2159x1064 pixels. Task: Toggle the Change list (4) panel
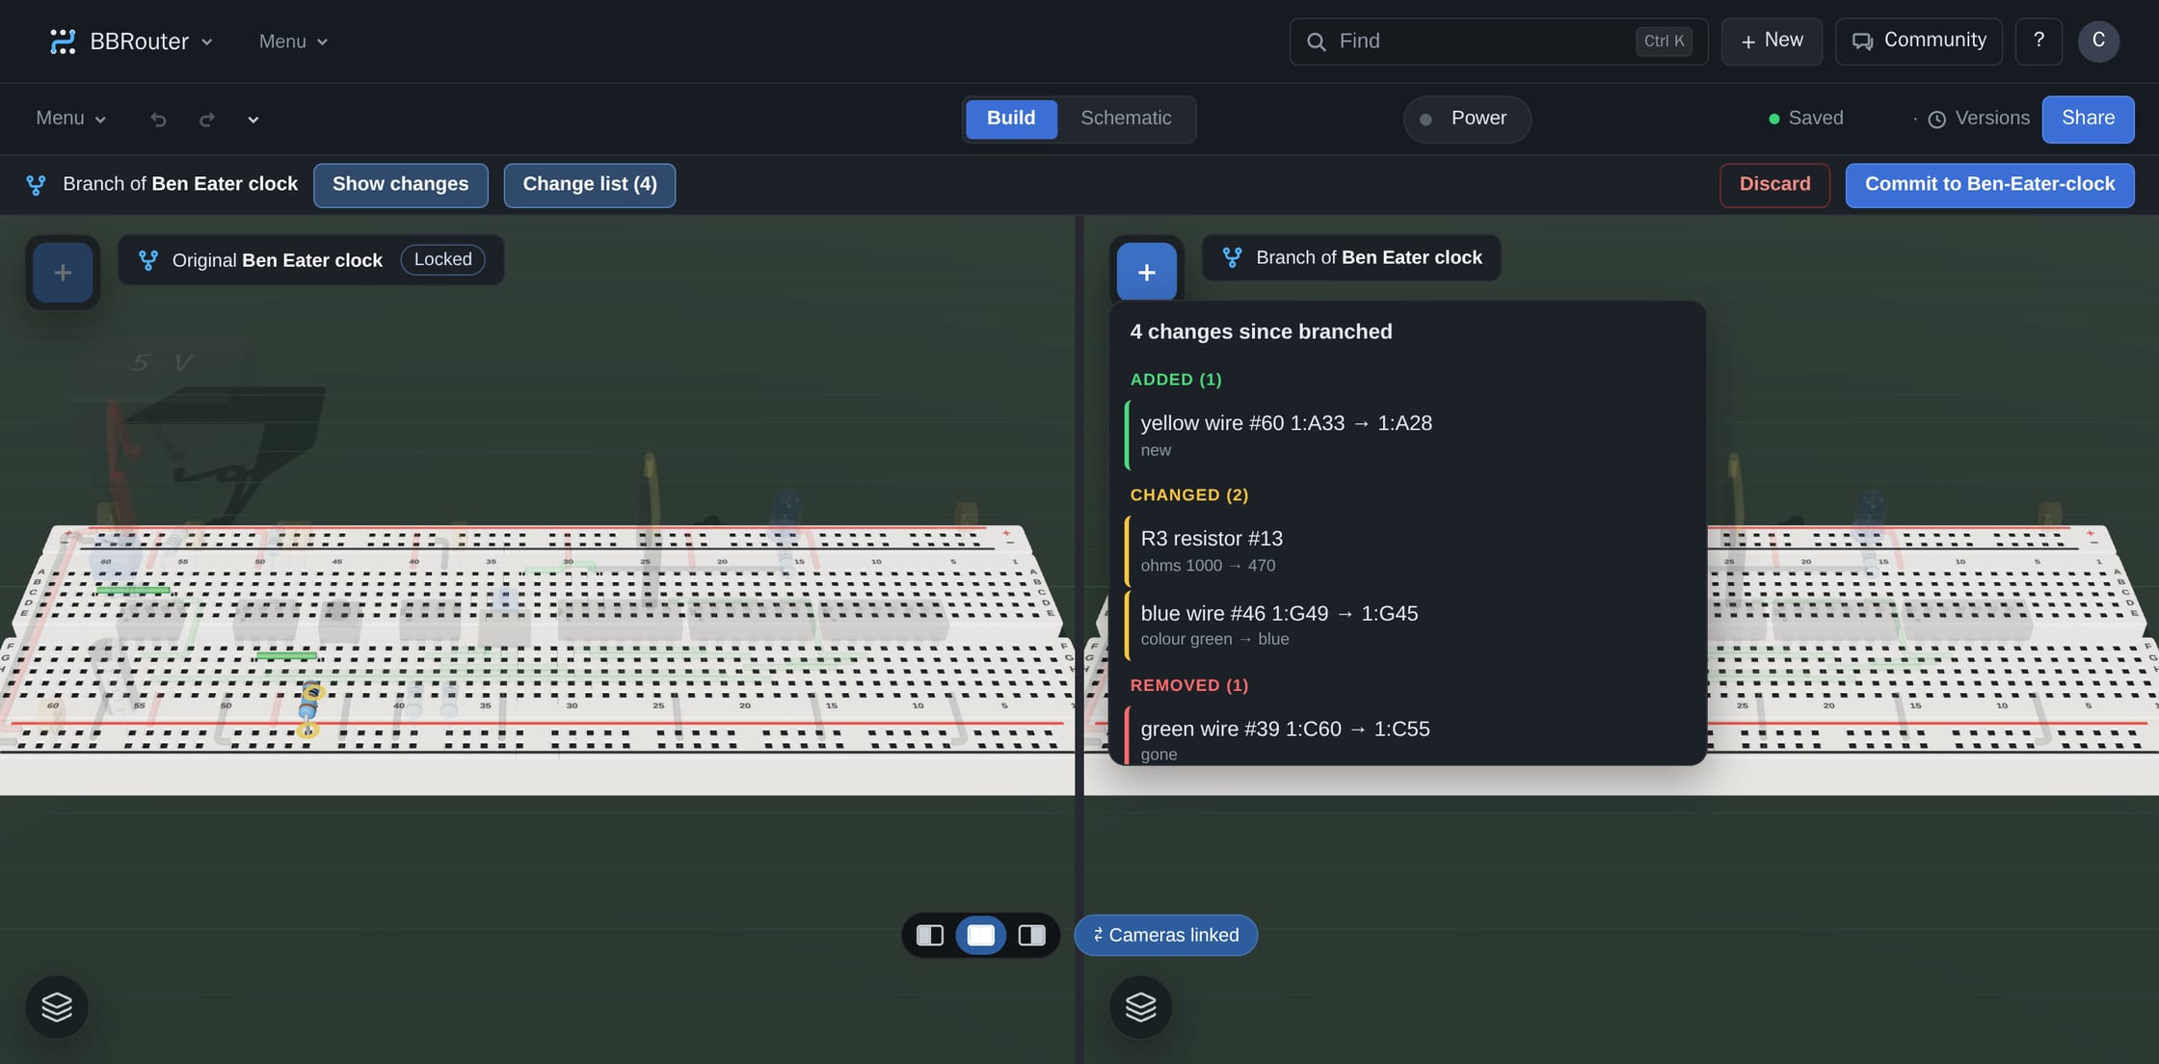(x=589, y=185)
